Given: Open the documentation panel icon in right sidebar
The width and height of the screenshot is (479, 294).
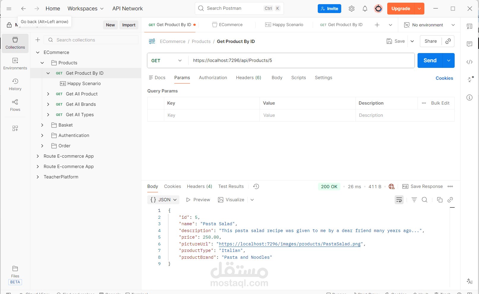Looking at the screenshot, I should 469,26.
